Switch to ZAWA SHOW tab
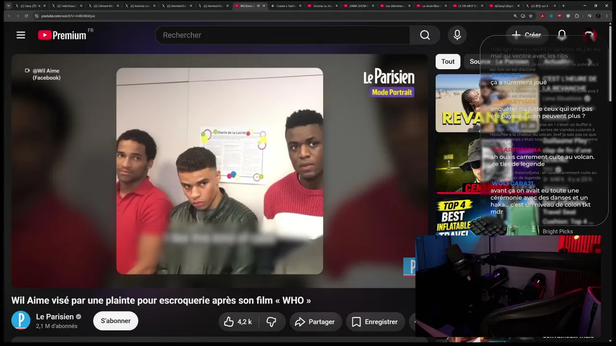This screenshot has height=346, width=616. [359, 6]
